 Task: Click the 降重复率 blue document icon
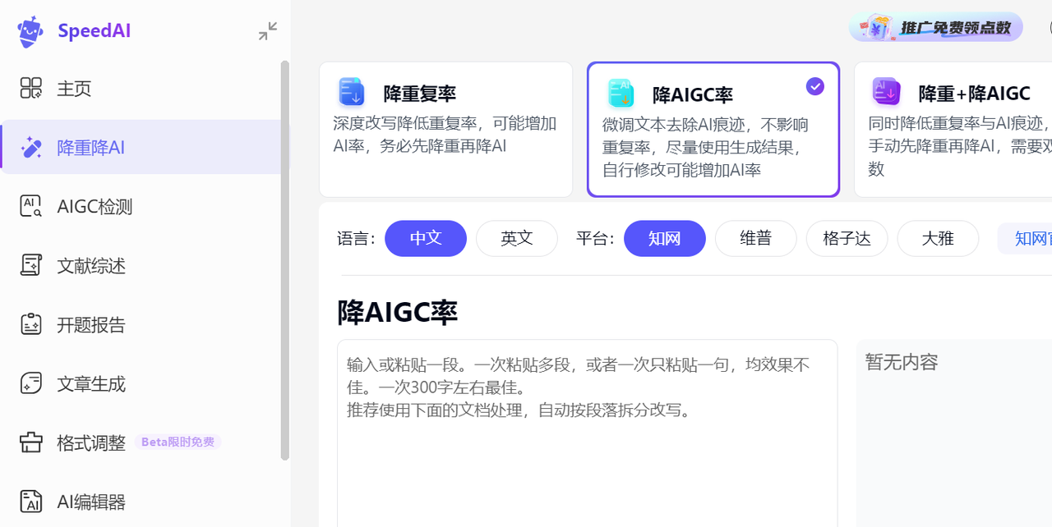coord(352,92)
